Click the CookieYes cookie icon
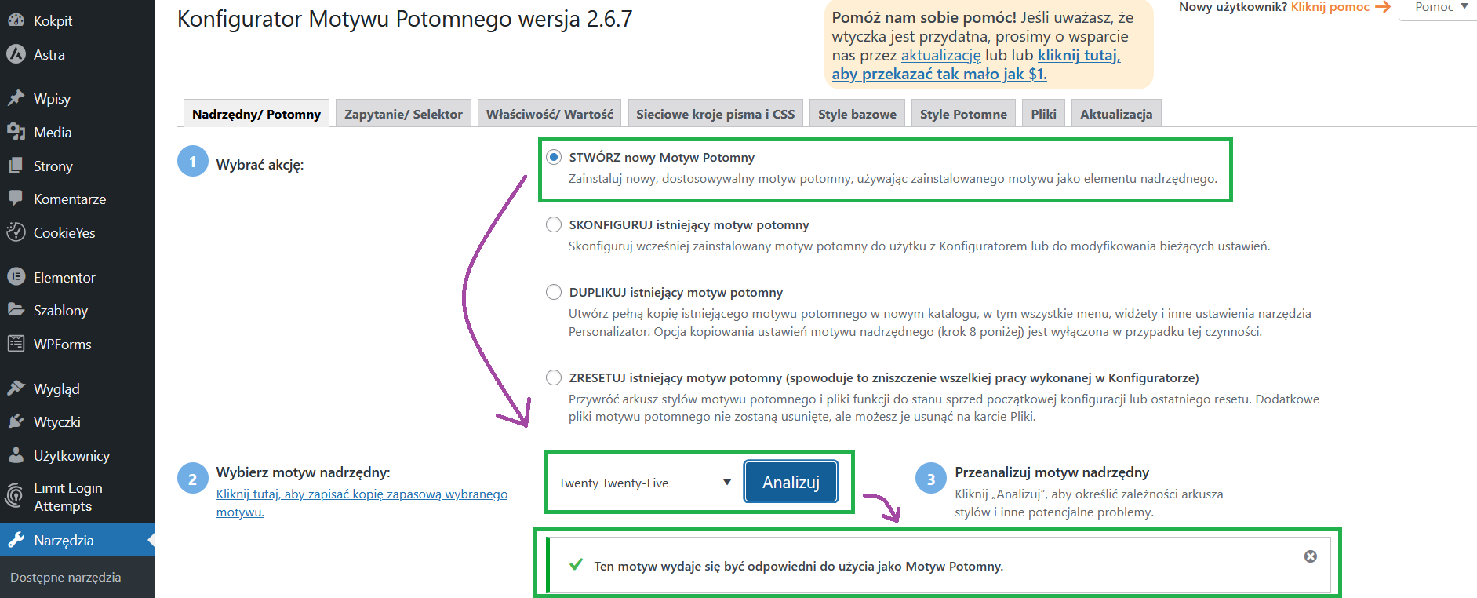The image size is (1477, 598). point(16,232)
